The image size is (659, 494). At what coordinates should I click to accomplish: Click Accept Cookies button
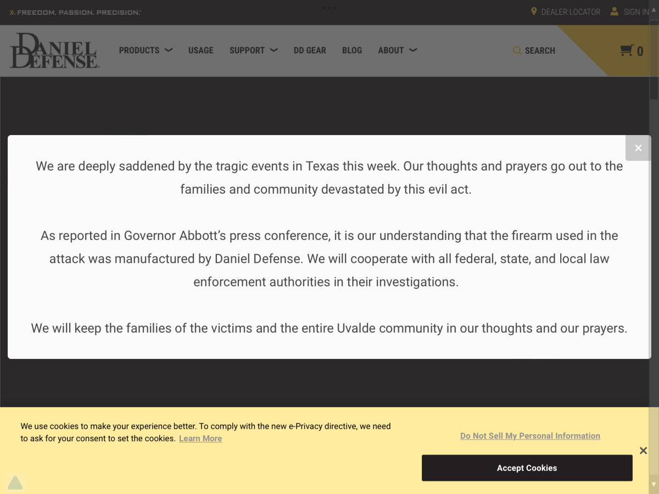coord(527,468)
